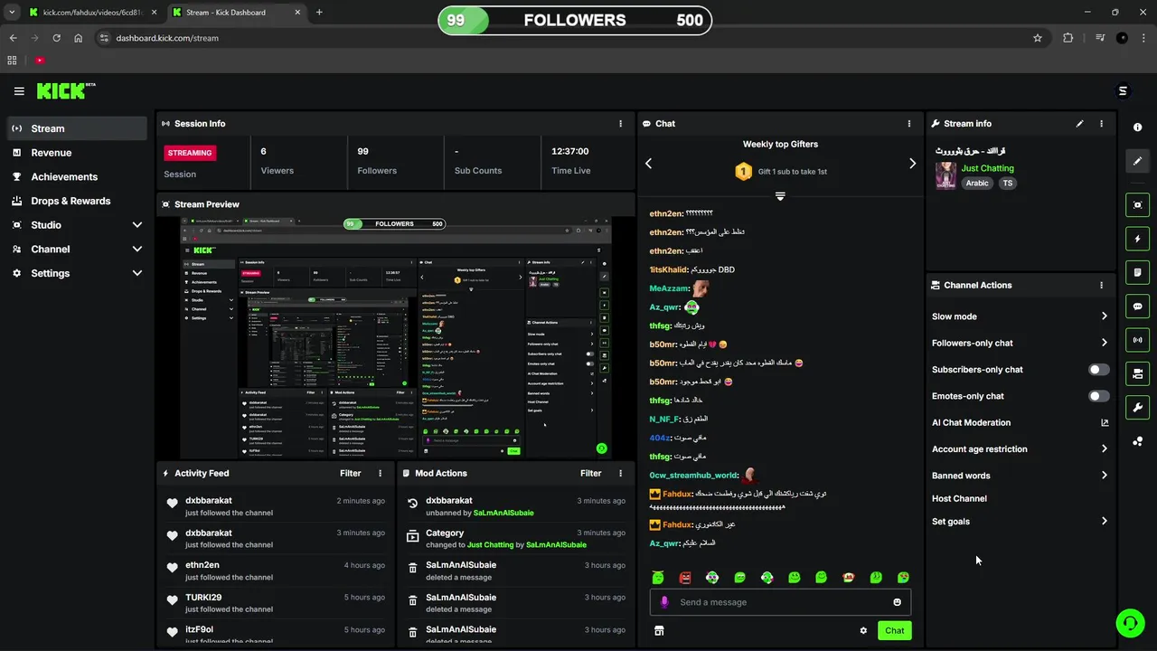Reload the dashboard page

pos(56,38)
